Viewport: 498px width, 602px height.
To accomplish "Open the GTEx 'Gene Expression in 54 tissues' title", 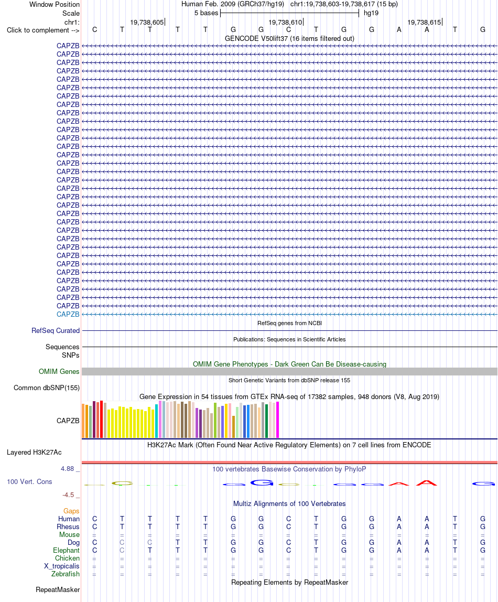I will point(289,396).
